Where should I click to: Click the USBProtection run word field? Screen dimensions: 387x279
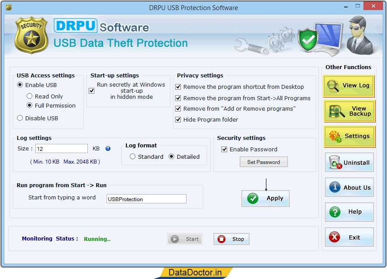pos(146,199)
